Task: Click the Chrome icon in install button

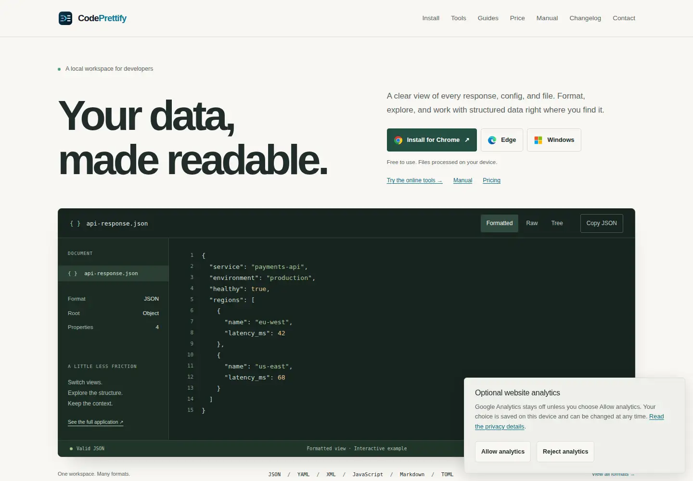Action: click(398, 140)
